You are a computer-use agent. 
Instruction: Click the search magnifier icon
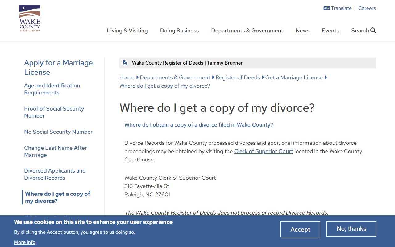pyautogui.click(x=373, y=30)
